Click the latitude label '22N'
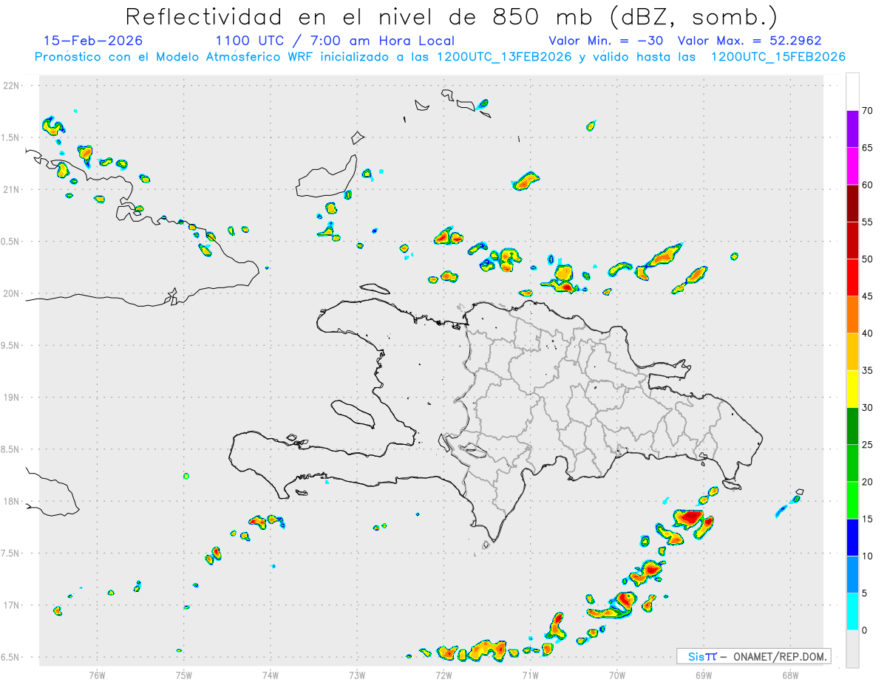 (13, 86)
